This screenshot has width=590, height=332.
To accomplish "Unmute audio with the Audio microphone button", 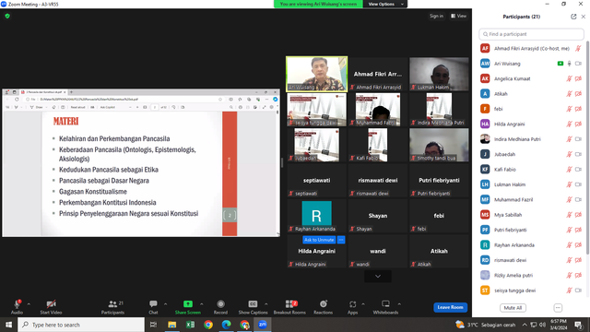I will [17, 306].
